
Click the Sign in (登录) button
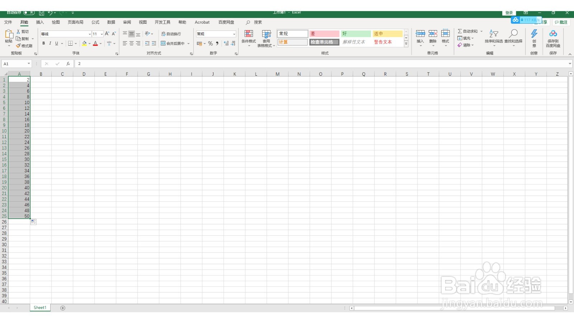[509, 13]
